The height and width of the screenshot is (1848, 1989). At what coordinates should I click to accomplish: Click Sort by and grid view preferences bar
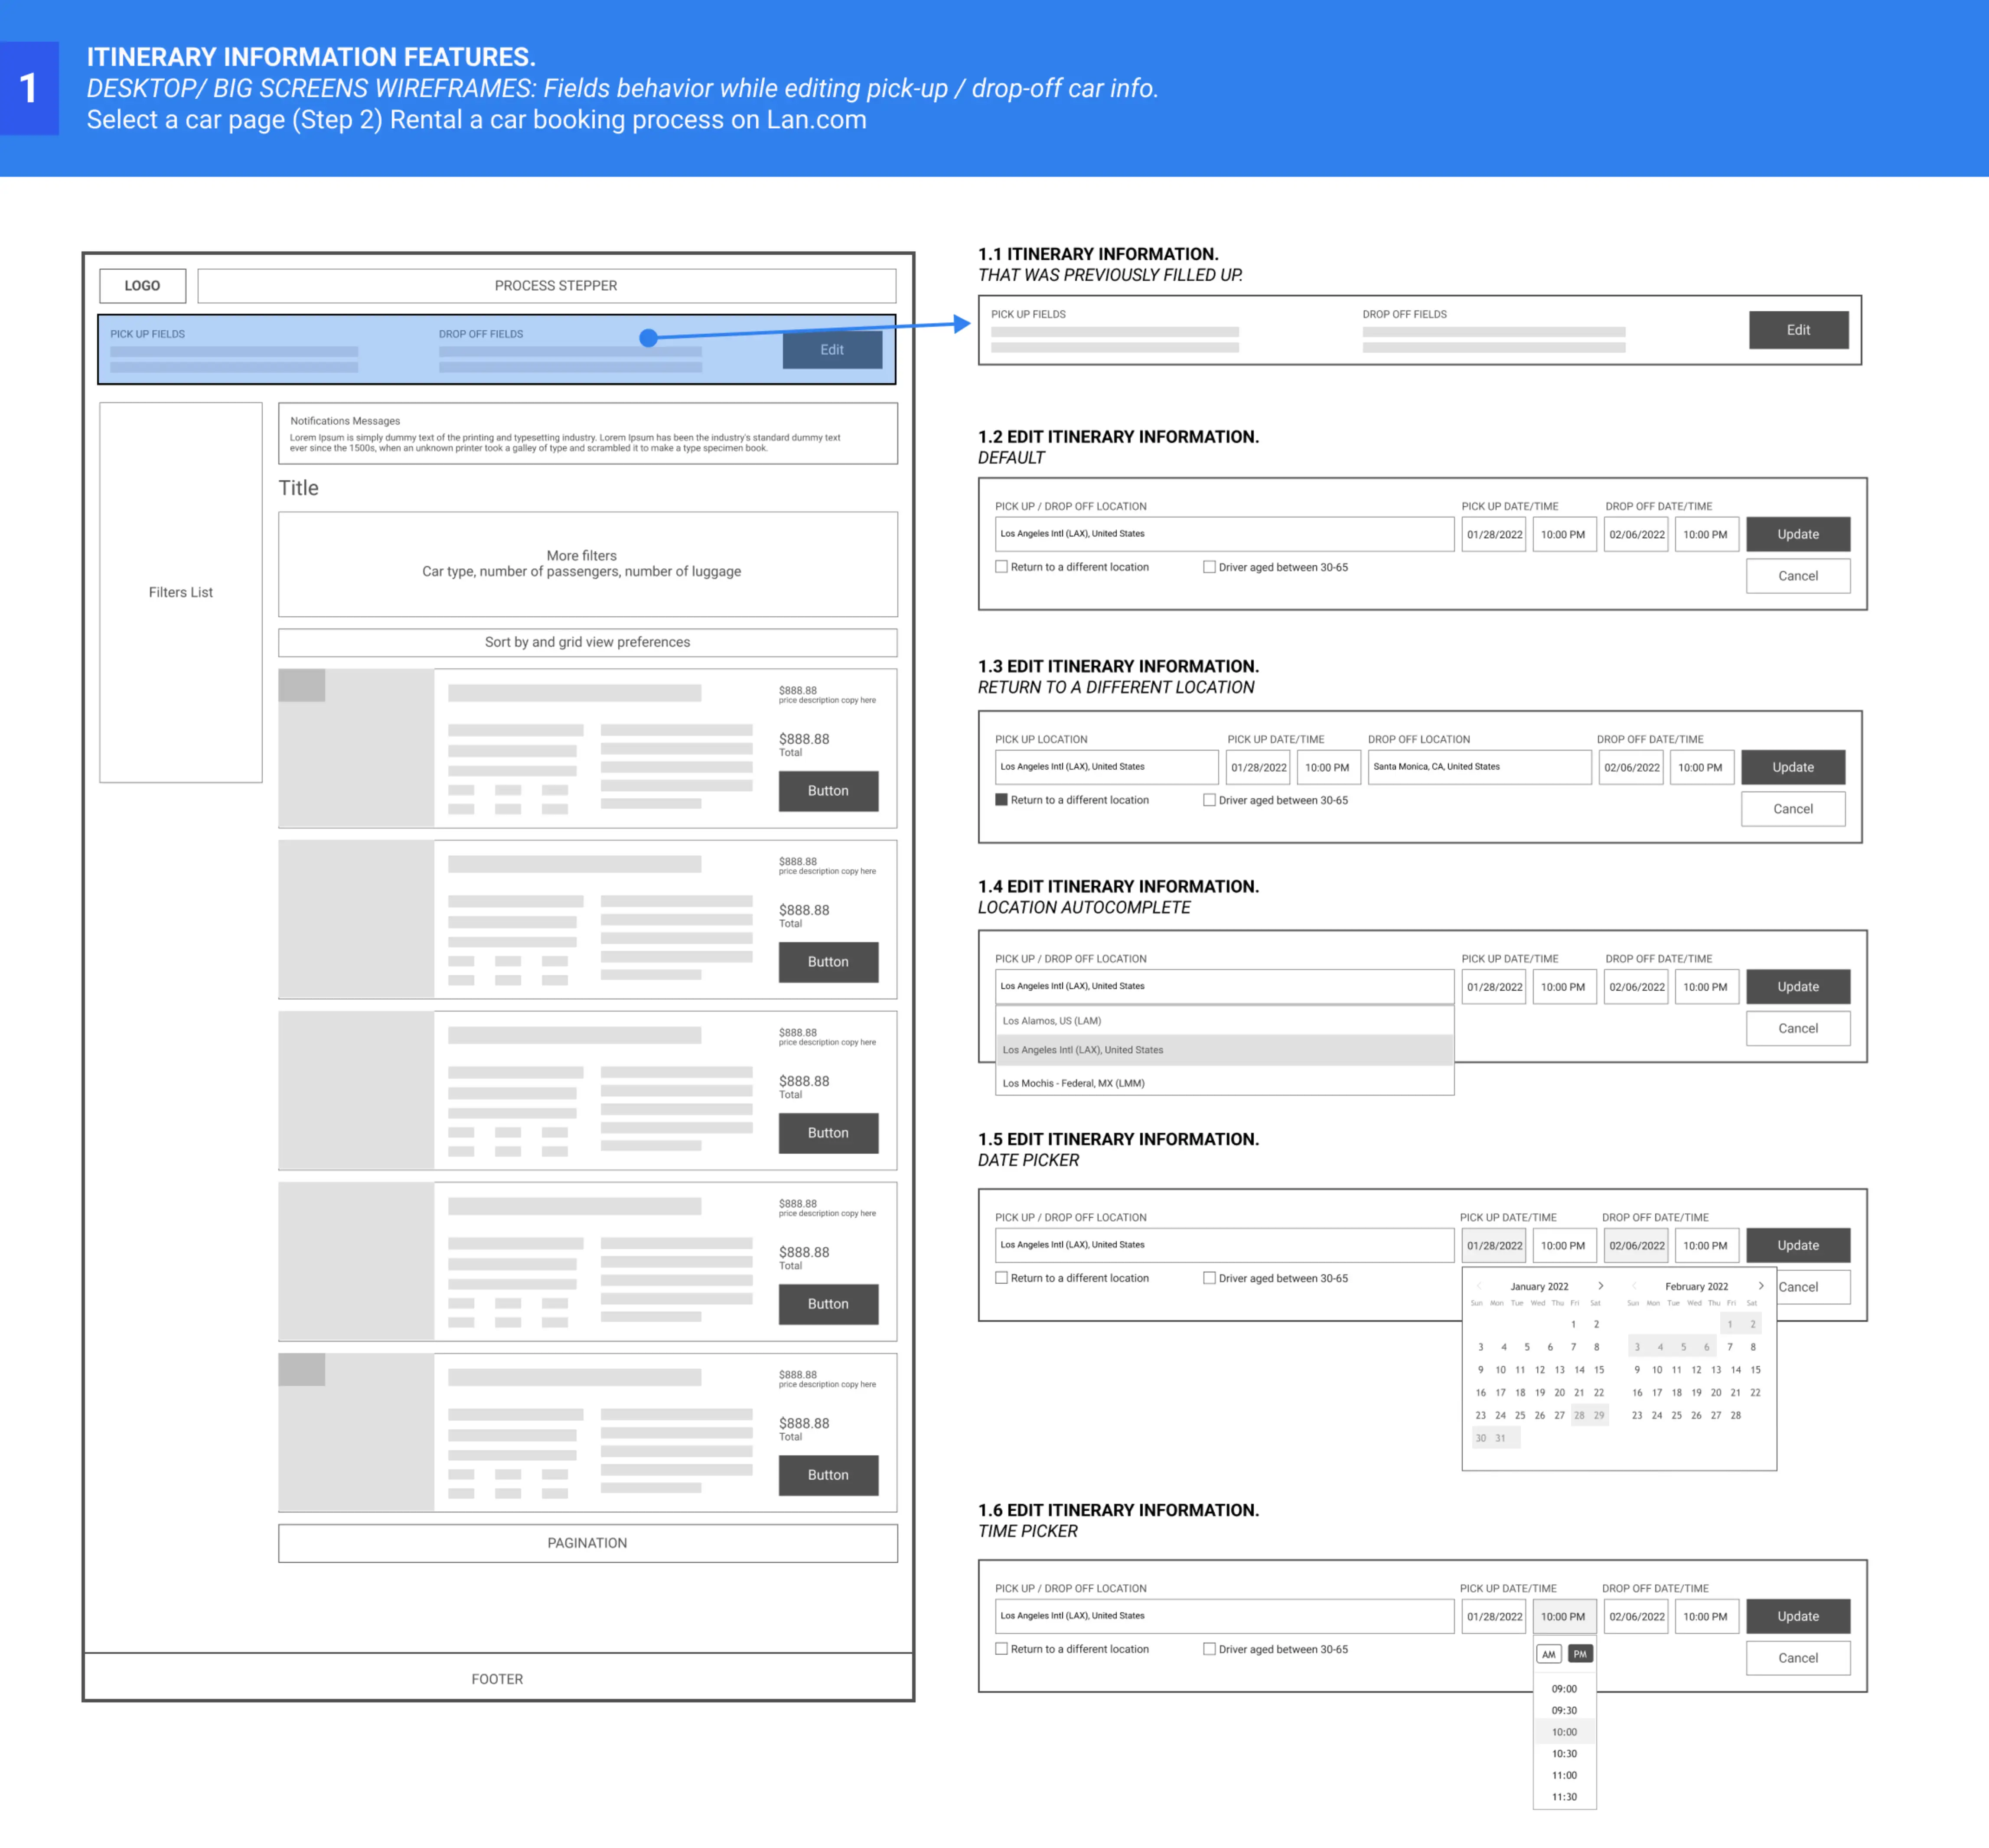587,642
